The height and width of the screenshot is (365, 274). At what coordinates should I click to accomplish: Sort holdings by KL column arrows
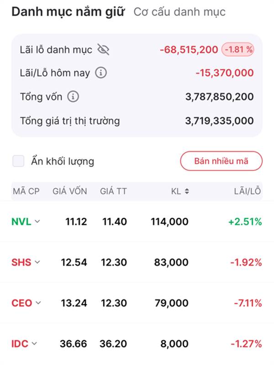coord(187,191)
